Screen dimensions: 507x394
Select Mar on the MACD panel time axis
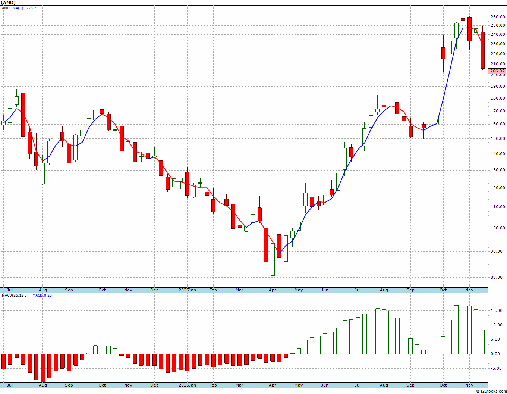coord(240,385)
